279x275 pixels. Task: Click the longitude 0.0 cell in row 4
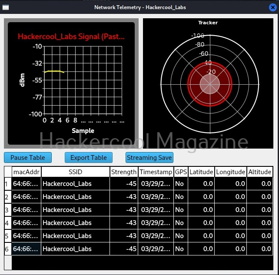point(231,223)
